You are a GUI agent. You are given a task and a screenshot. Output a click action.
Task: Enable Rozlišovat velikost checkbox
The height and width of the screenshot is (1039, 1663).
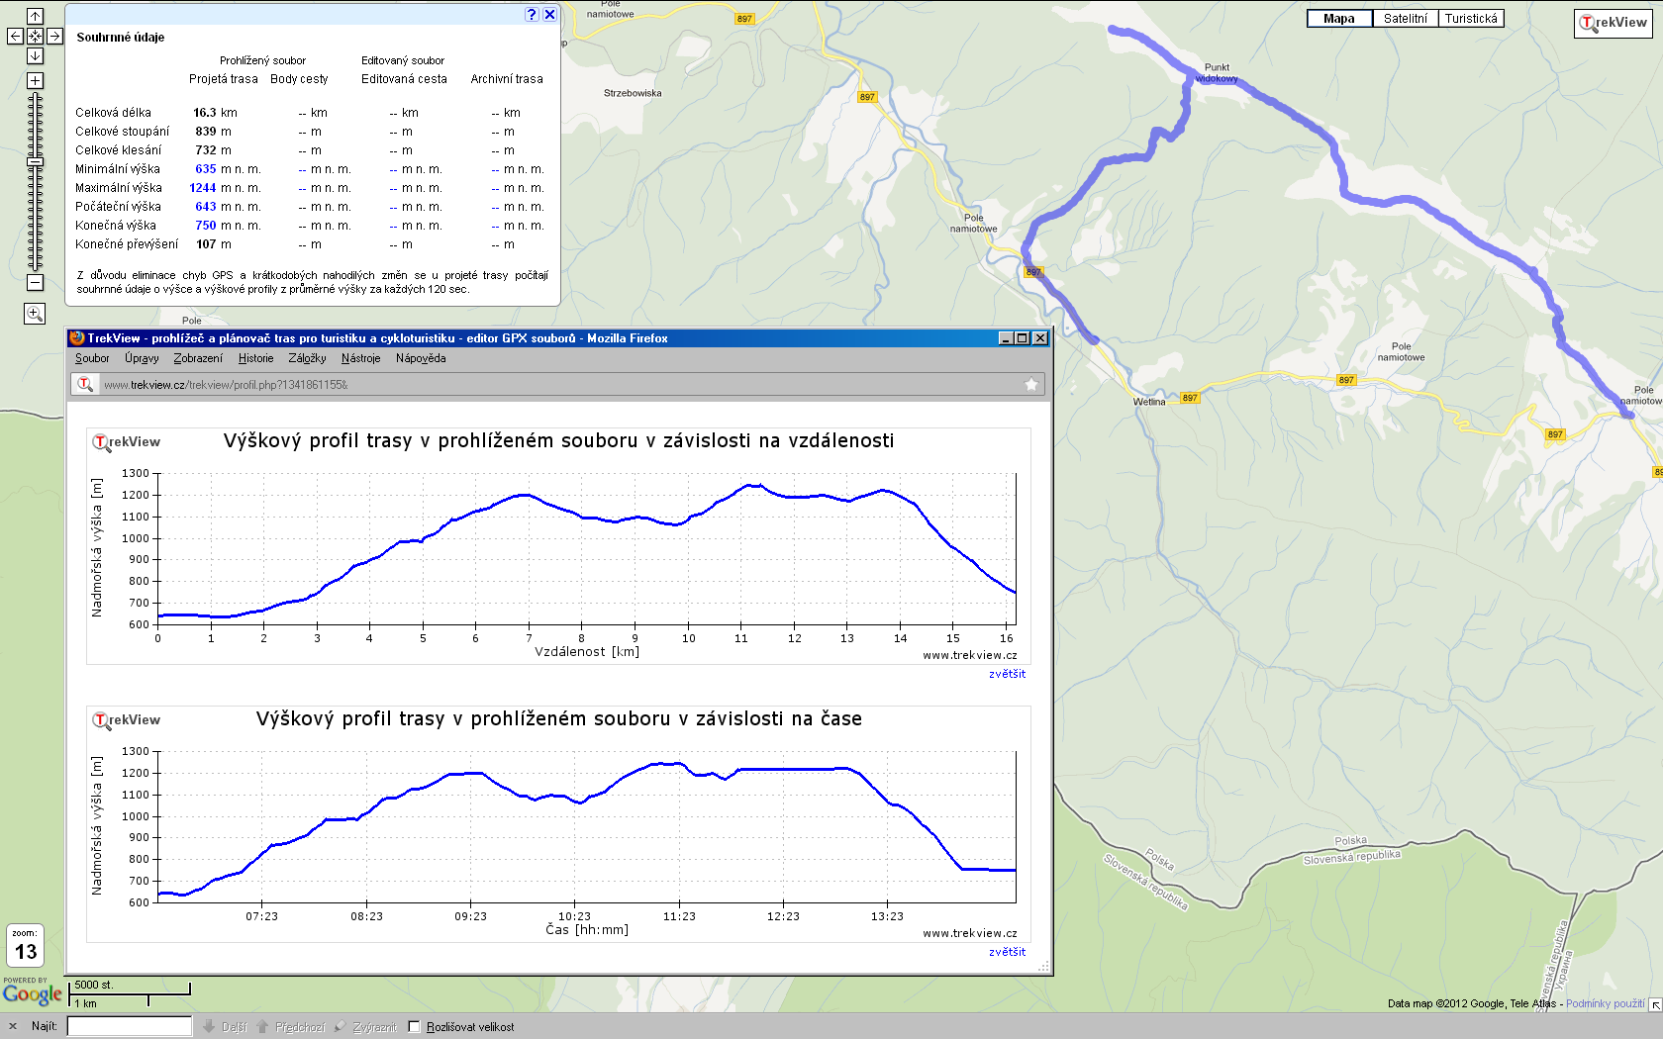pyautogui.click(x=415, y=1027)
